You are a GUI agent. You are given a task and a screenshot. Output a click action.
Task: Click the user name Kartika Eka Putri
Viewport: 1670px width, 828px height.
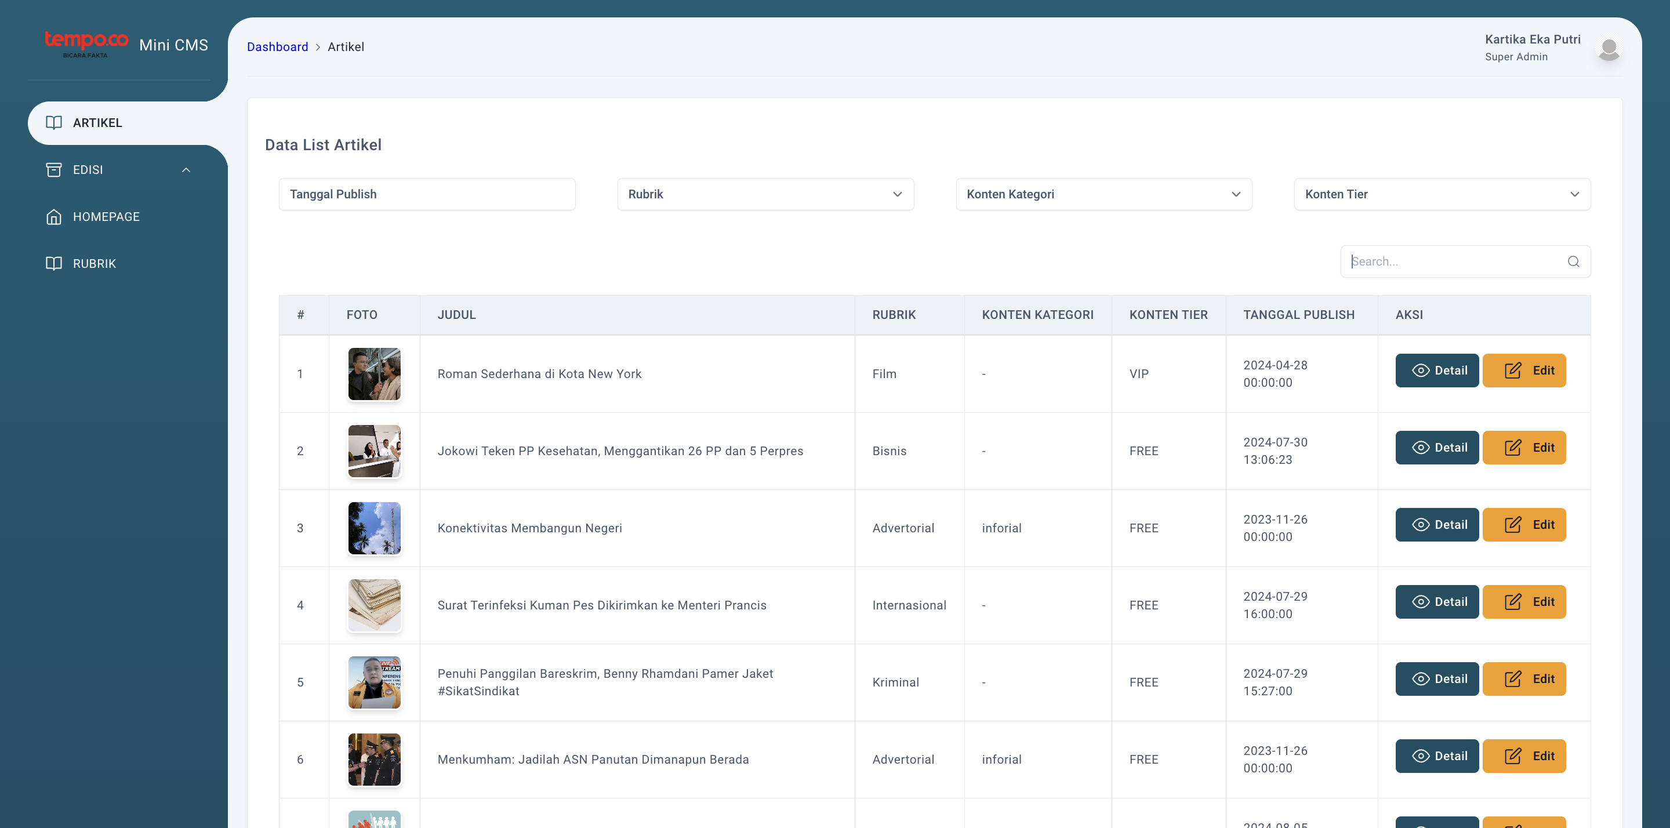click(x=1533, y=39)
